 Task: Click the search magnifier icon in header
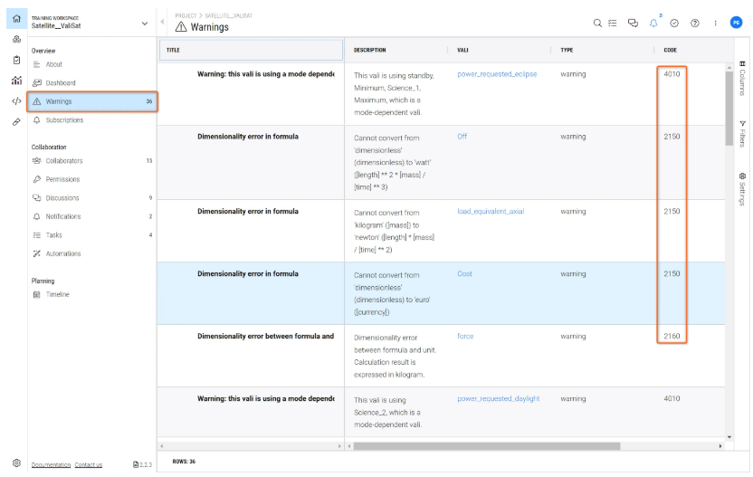[597, 23]
